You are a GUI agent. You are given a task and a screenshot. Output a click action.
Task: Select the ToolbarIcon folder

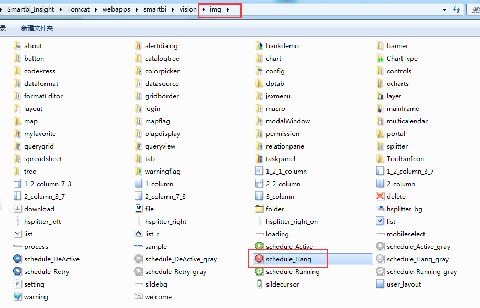(x=400, y=159)
